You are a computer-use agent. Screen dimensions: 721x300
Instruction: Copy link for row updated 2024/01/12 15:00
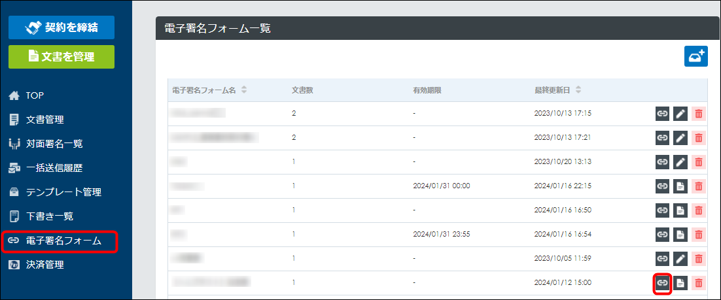662,283
